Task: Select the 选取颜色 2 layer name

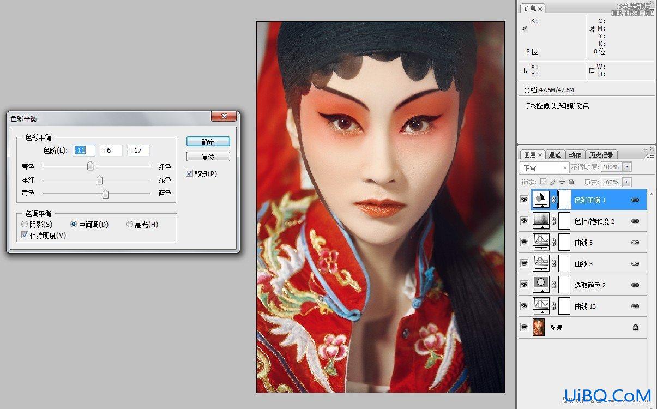Action: [x=590, y=285]
